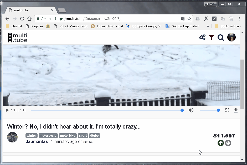Open search with the magnifier icon
Viewport: 247px width, 165px height.
click(x=221, y=38)
